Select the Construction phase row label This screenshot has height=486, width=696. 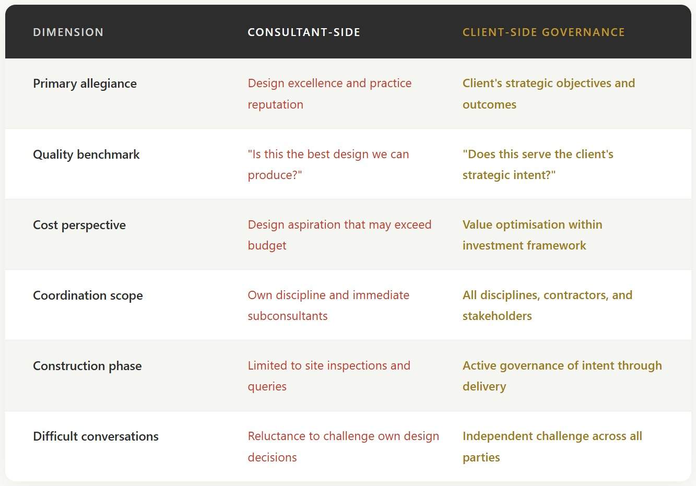coord(87,366)
